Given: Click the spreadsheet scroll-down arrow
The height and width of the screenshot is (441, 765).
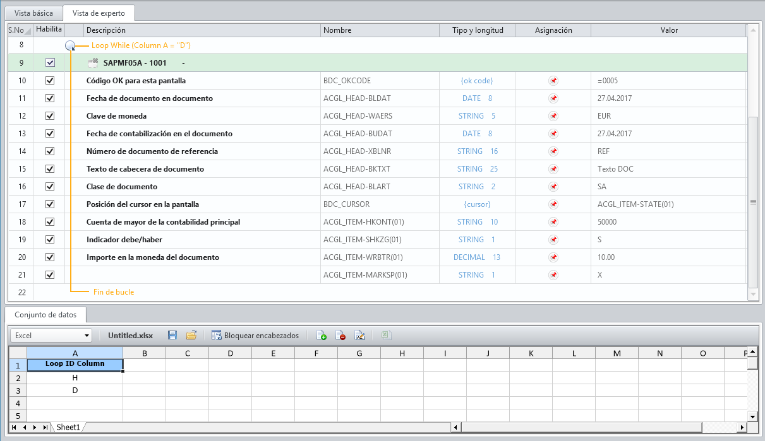Looking at the screenshot, I should [x=752, y=416].
